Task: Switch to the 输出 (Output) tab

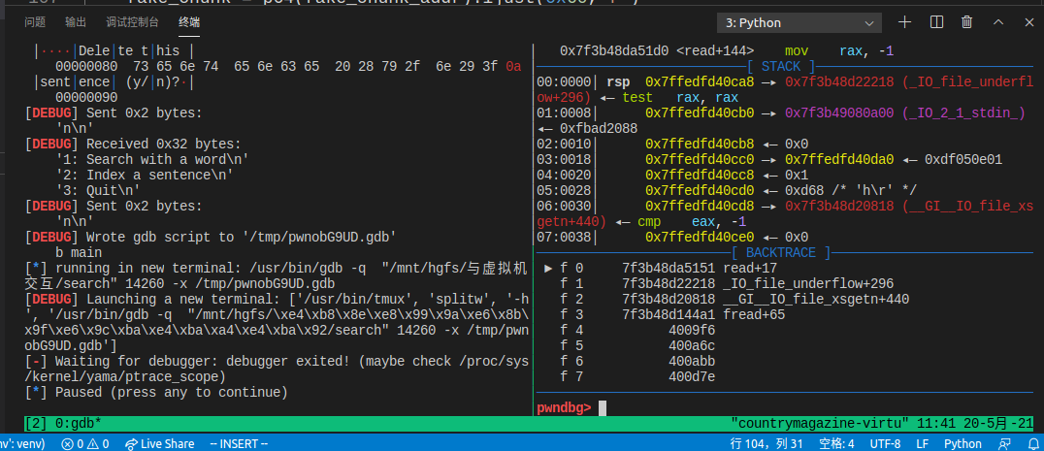Action: [x=75, y=21]
